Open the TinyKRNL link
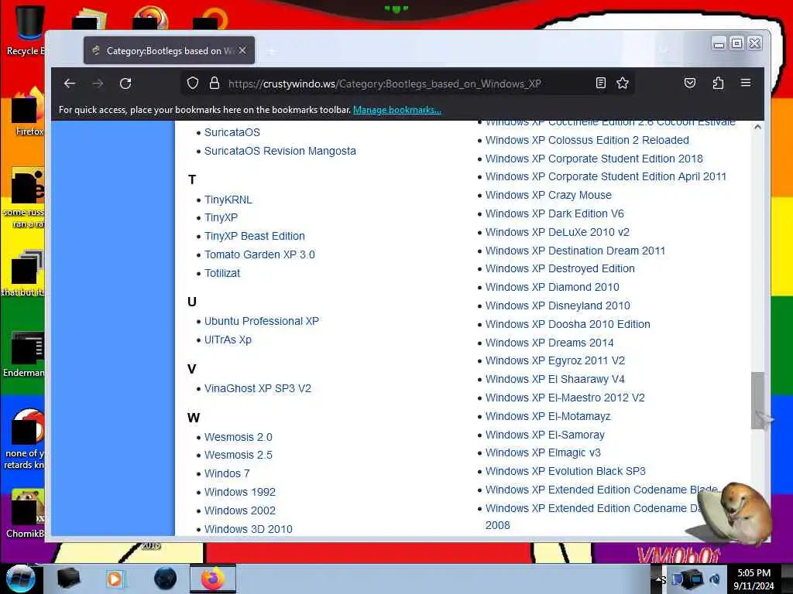Image resolution: width=793 pixels, height=594 pixels. coord(228,200)
